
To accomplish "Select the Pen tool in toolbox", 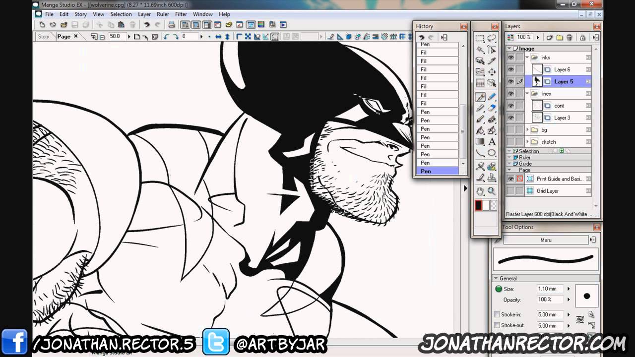I will pos(480,97).
